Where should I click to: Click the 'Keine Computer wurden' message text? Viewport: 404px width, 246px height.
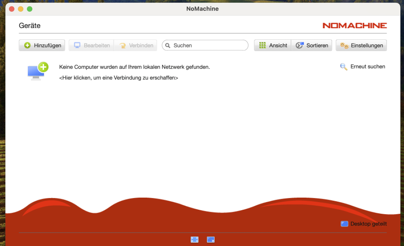pyautogui.click(x=135, y=67)
